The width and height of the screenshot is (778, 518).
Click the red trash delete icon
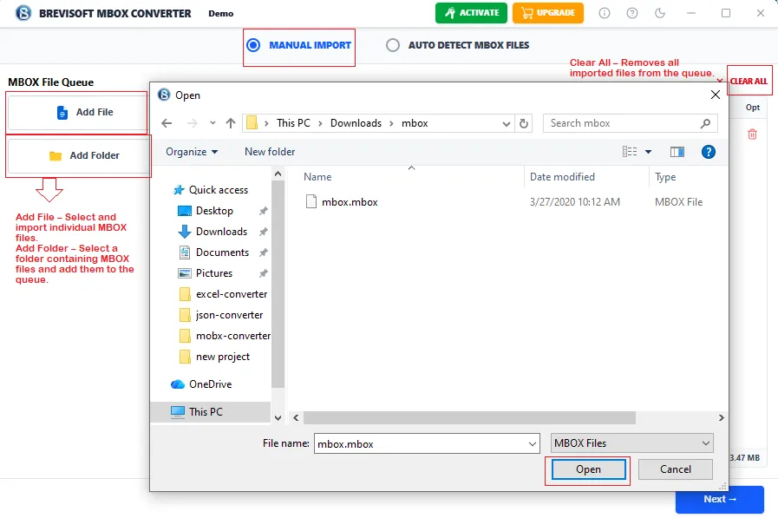click(752, 134)
